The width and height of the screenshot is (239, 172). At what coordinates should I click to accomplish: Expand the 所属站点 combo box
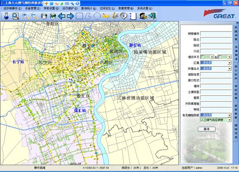[229, 69]
